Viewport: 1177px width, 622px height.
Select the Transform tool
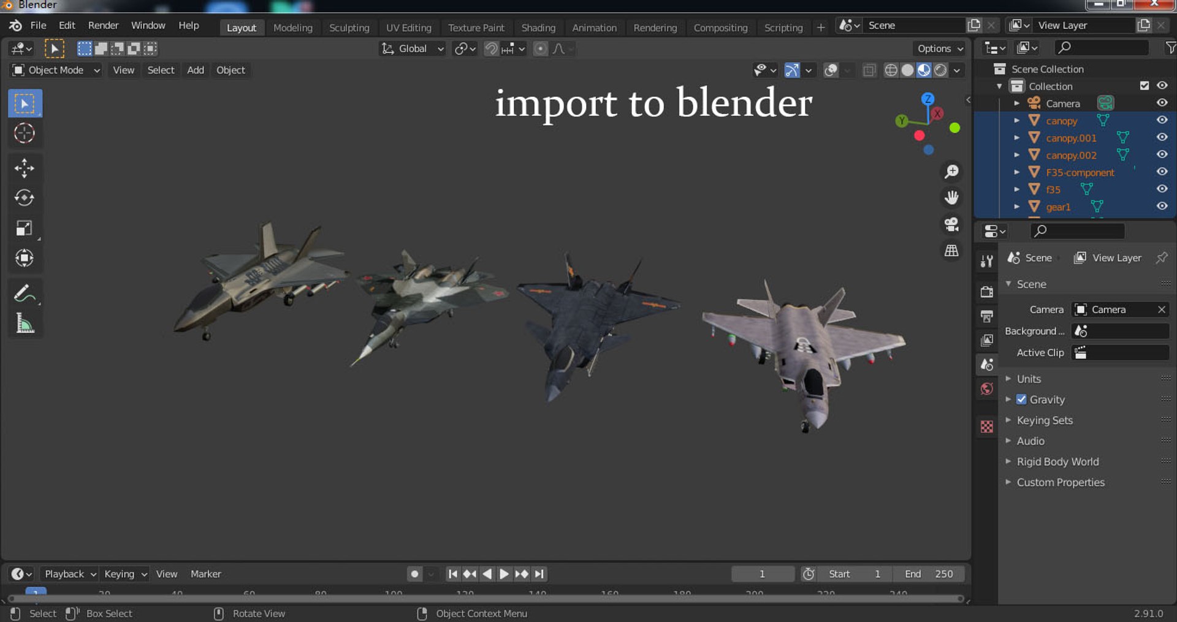25,258
